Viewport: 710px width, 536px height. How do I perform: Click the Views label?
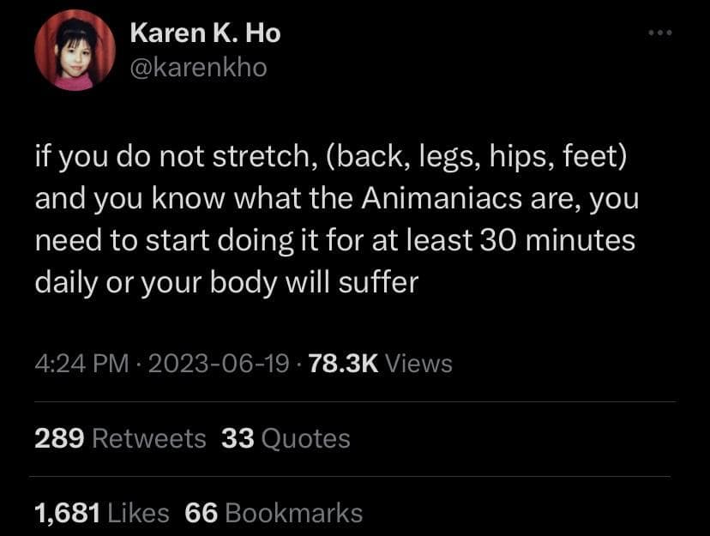[x=419, y=364]
